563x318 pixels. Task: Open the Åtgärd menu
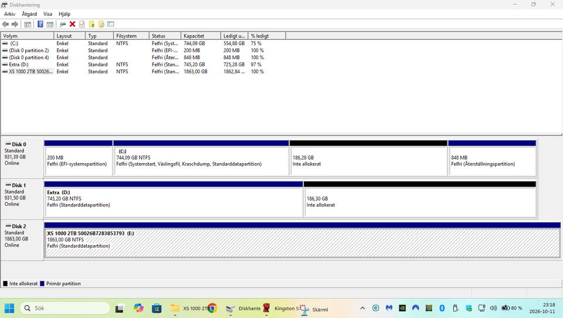(x=29, y=14)
